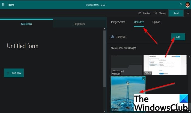Select the OneDrive tab
The width and height of the screenshot is (191, 113).
[x=139, y=22]
